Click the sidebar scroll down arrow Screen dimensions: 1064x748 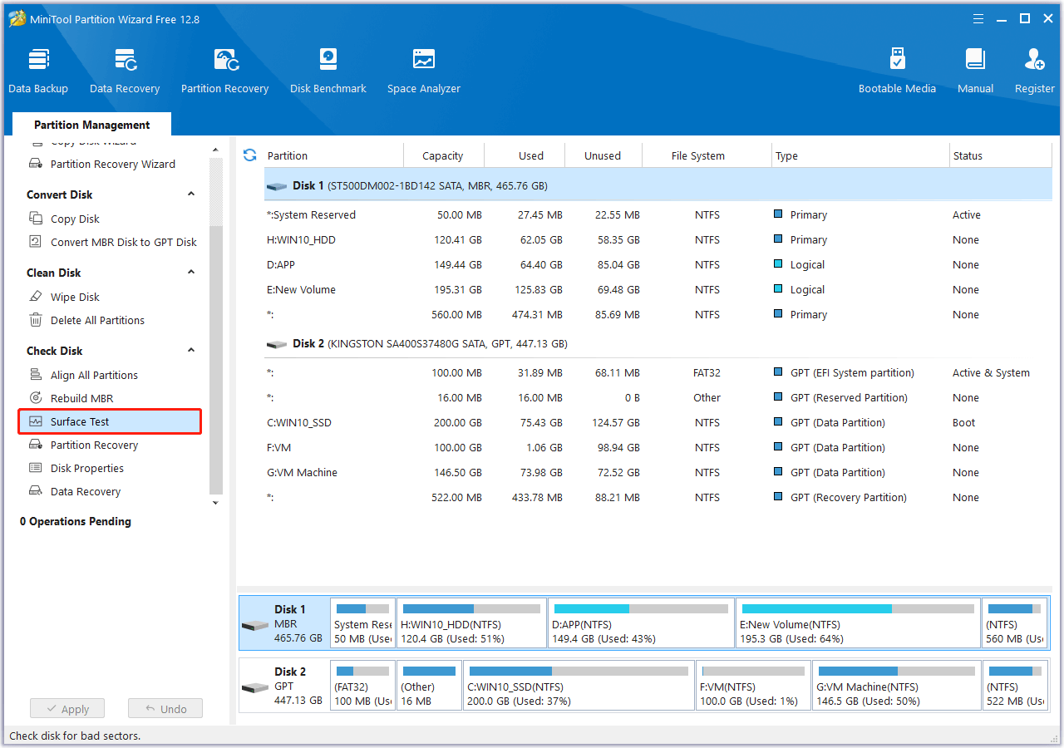(x=216, y=502)
